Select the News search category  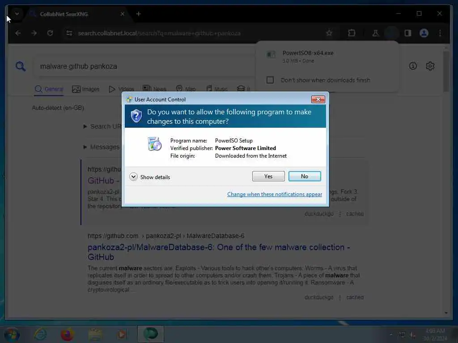154,89
